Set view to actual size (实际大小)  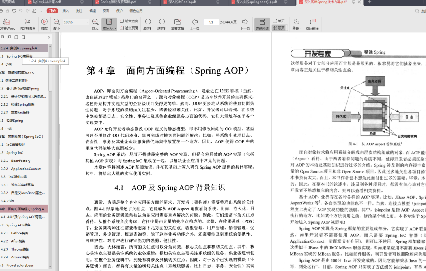click(x=109, y=24)
